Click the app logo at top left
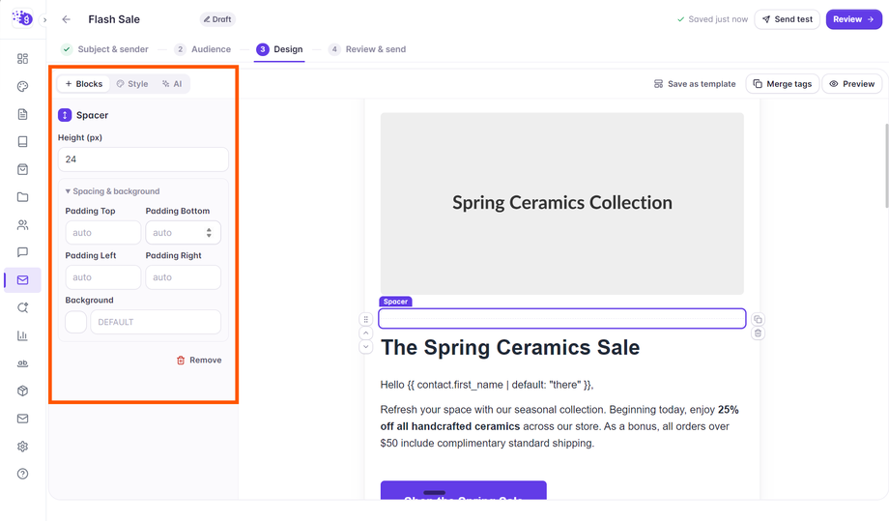Image resolution: width=889 pixels, height=521 pixels. click(x=22, y=18)
